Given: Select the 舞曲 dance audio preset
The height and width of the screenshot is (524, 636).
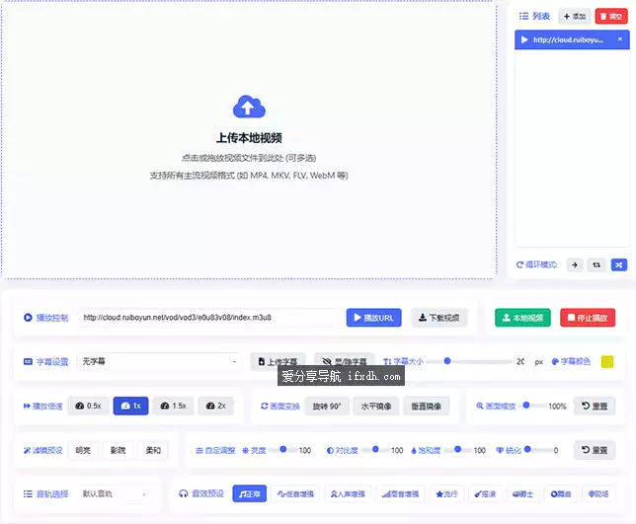Looking at the screenshot, I should pyautogui.click(x=561, y=494).
